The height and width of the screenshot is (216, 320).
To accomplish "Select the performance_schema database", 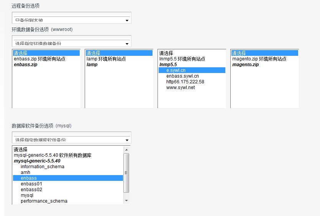I will point(44,201).
